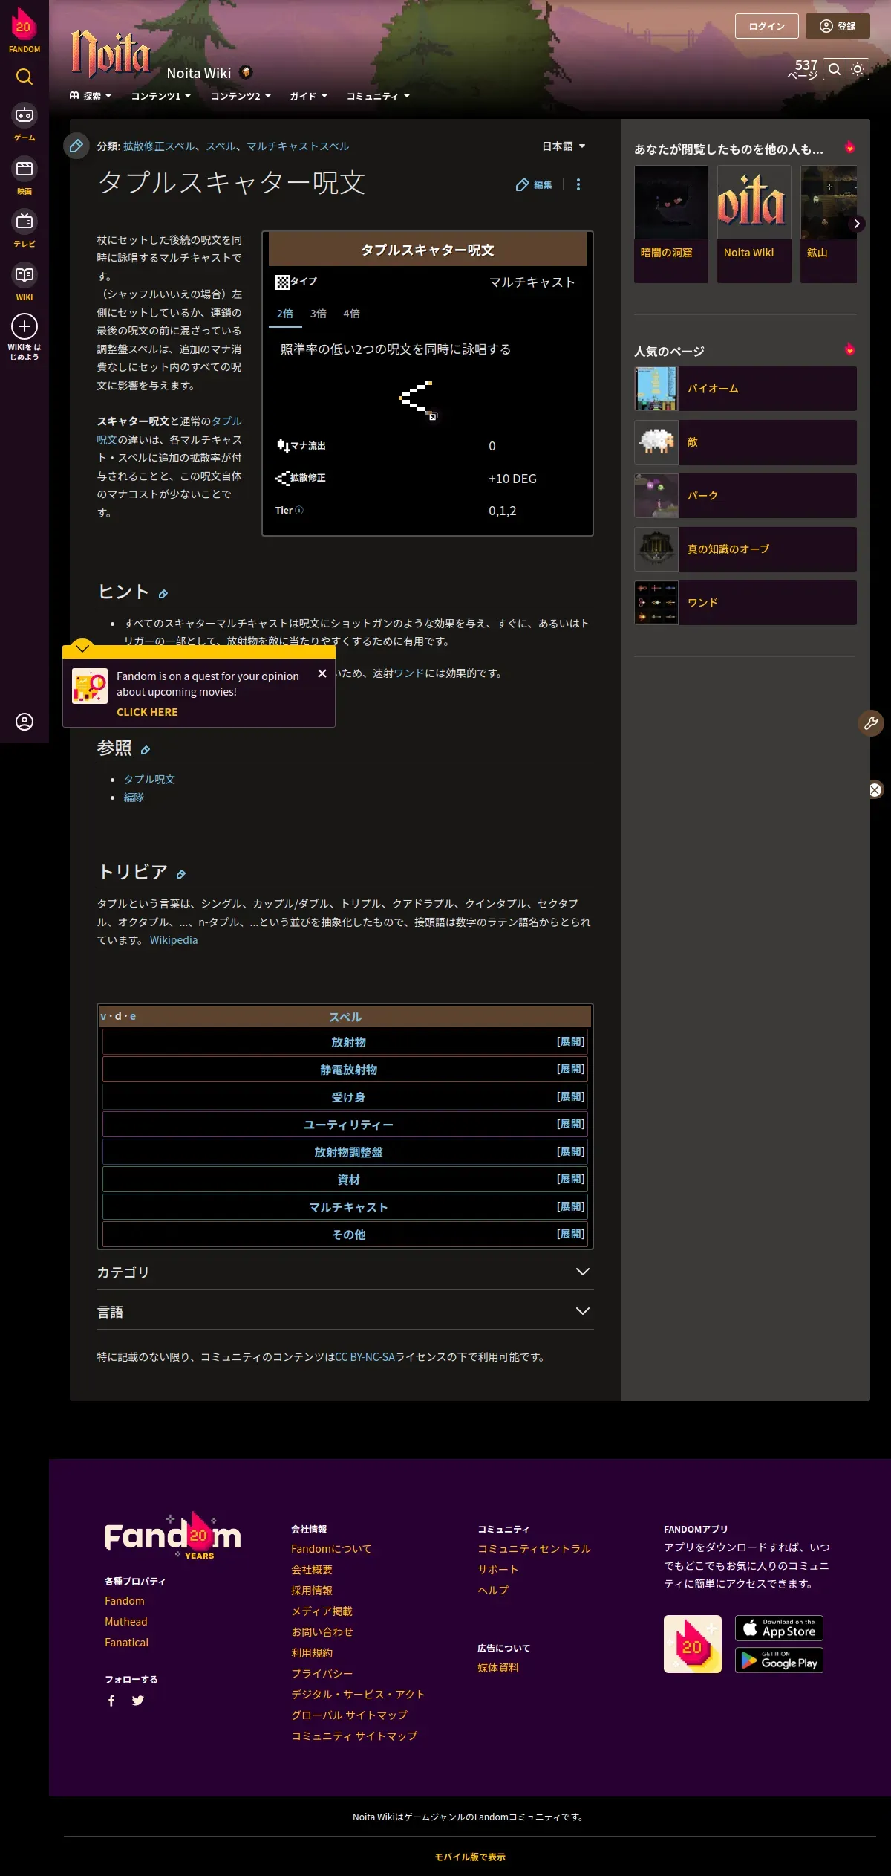Click モバイル版で表示 footer link
The image size is (891, 1876).
tap(470, 1857)
